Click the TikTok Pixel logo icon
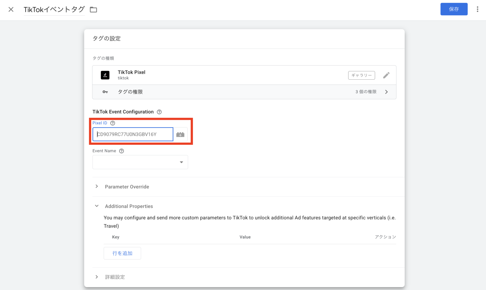This screenshot has width=486, height=290. pyautogui.click(x=105, y=75)
